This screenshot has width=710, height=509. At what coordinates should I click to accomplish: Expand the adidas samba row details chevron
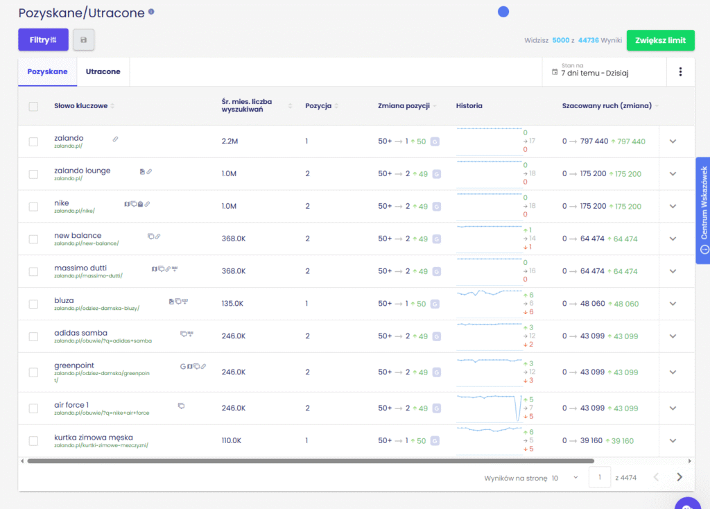pos(673,336)
